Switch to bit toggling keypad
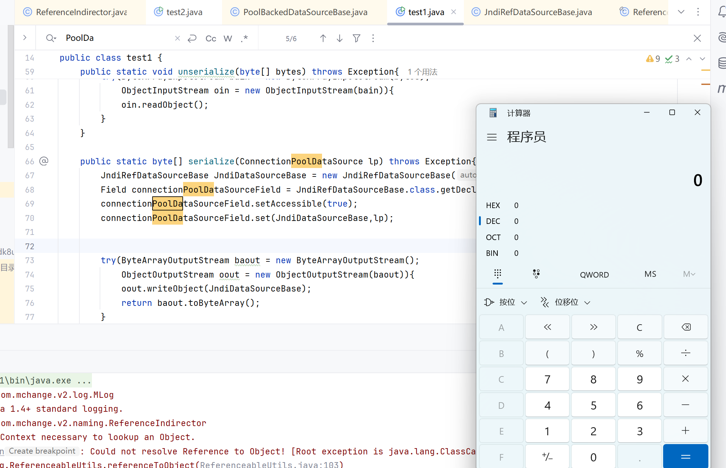The width and height of the screenshot is (726, 468). (x=536, y=274)
